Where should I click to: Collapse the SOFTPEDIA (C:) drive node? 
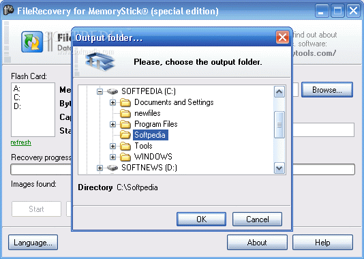tap(100, 91)
